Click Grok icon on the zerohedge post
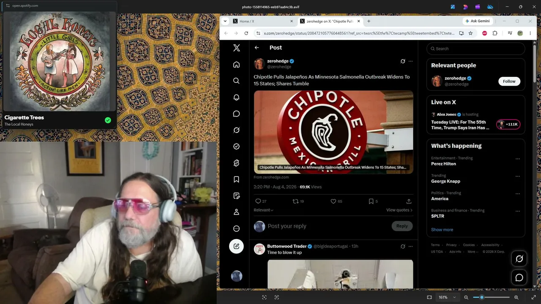 403,61
